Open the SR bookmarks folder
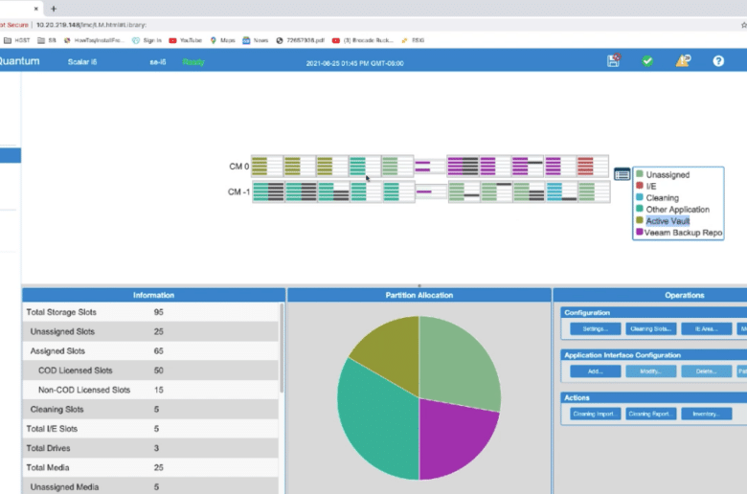The image size is (747, 494). tap(47, 40)
